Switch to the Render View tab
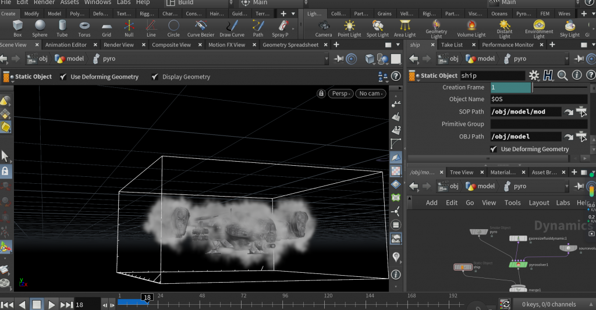This screenshot has height=310, width=596. click(x=119, y=45)
